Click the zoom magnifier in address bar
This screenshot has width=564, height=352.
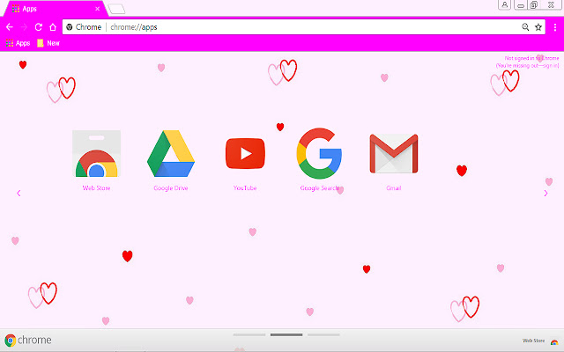click(x=525, y=27)
